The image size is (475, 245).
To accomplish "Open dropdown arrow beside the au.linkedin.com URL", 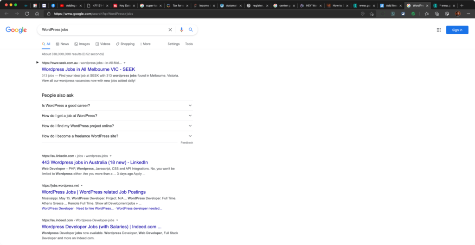I will coord(110,156).
